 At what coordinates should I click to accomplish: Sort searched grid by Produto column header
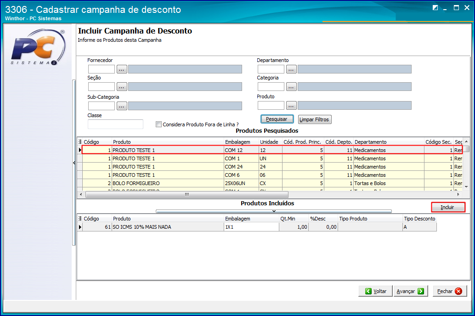[168, 142]
